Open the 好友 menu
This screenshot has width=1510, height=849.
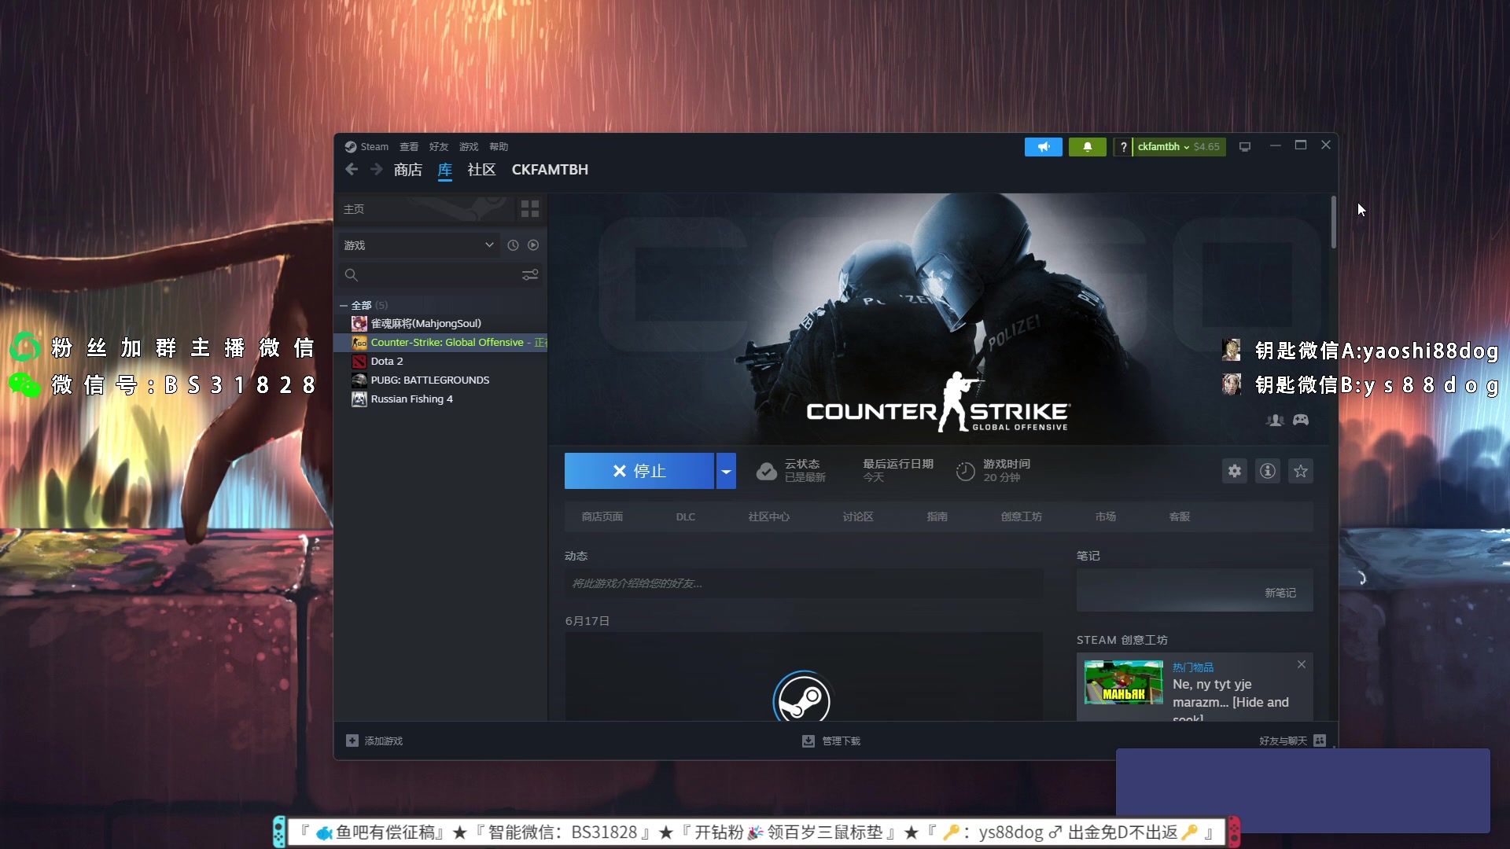point(439,147)
